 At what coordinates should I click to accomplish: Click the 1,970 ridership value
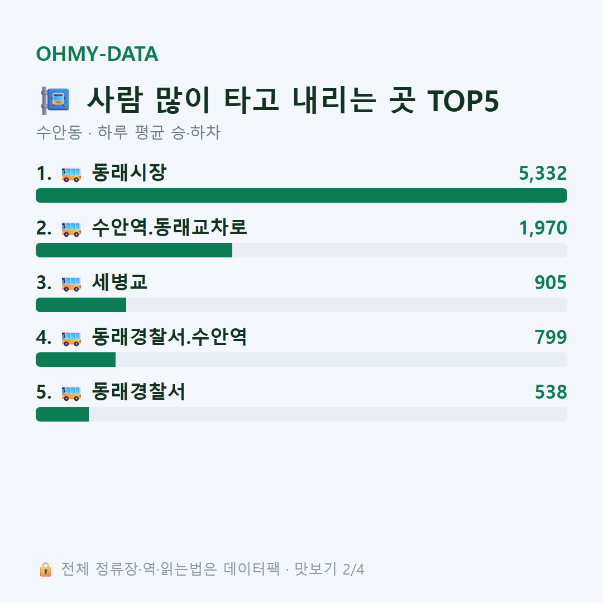pos(543,228)
